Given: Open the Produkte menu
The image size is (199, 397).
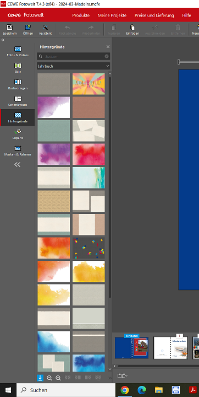Looking at the screenshot, I should (81, 15).
